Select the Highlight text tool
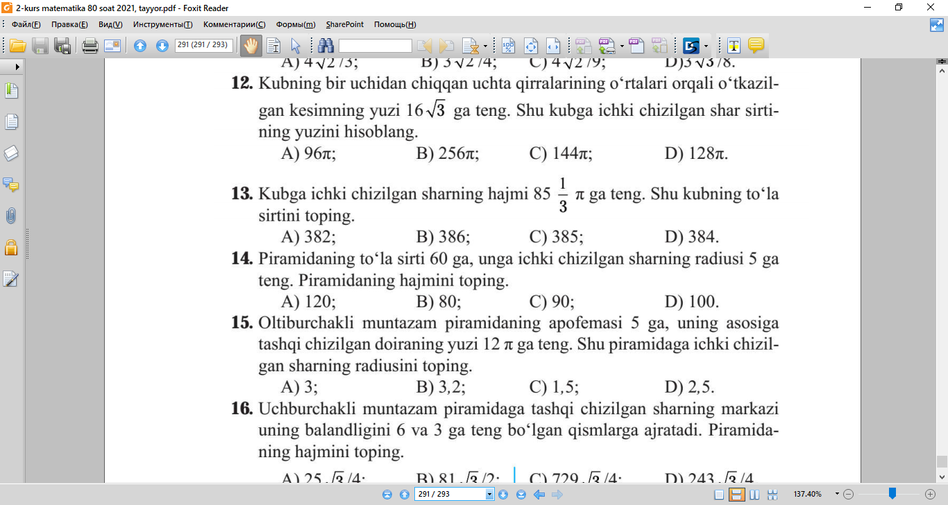Image resolution: width=948 pixels, height=505 pixels. [x=734, y=46]
